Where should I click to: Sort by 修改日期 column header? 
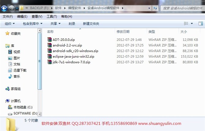pyautogui.click(x=123, y=32)
